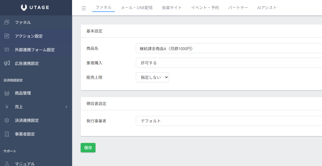Click the 事業者設定 building icon
The width and height of the screenshot is (322, 166).
point(7,134)
